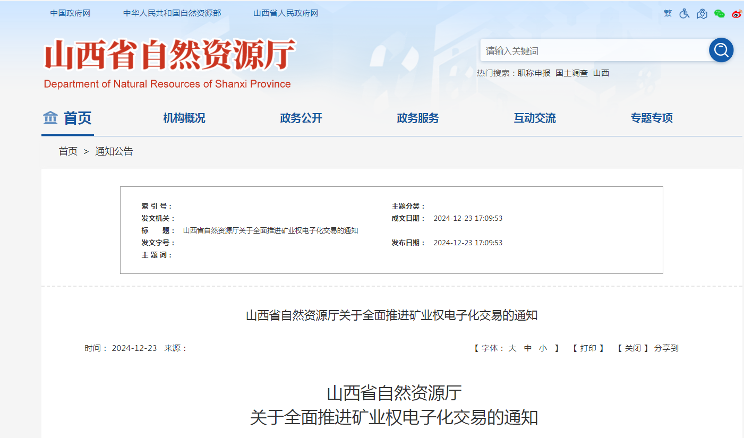Open the red Weibo icon
744x438 pixels.
click(x=736, y=14)
